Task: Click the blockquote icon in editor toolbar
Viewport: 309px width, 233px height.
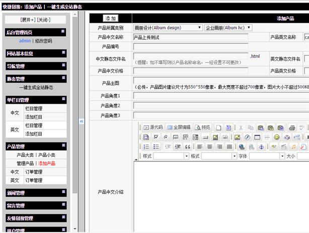Action: click(187, 146)
